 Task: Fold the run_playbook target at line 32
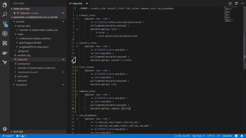pos(77,115)
